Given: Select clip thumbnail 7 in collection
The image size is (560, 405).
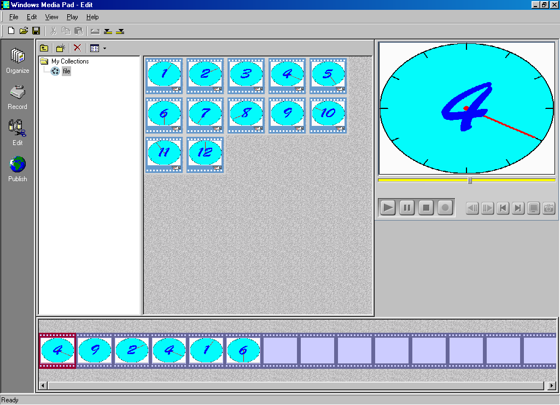Looking at the screenshot, I should click(x=205, y=115).
